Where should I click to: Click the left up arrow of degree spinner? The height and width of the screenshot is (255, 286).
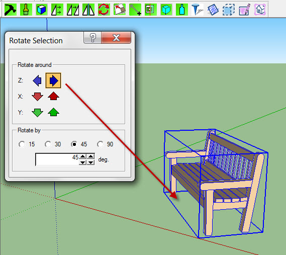click(83, 156)
